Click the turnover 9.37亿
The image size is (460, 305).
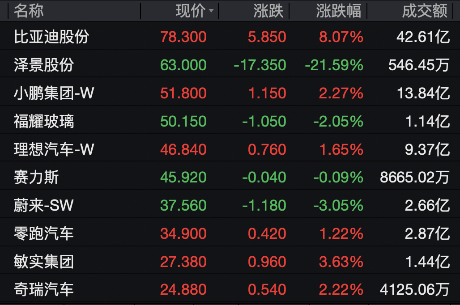coord(427,149)
